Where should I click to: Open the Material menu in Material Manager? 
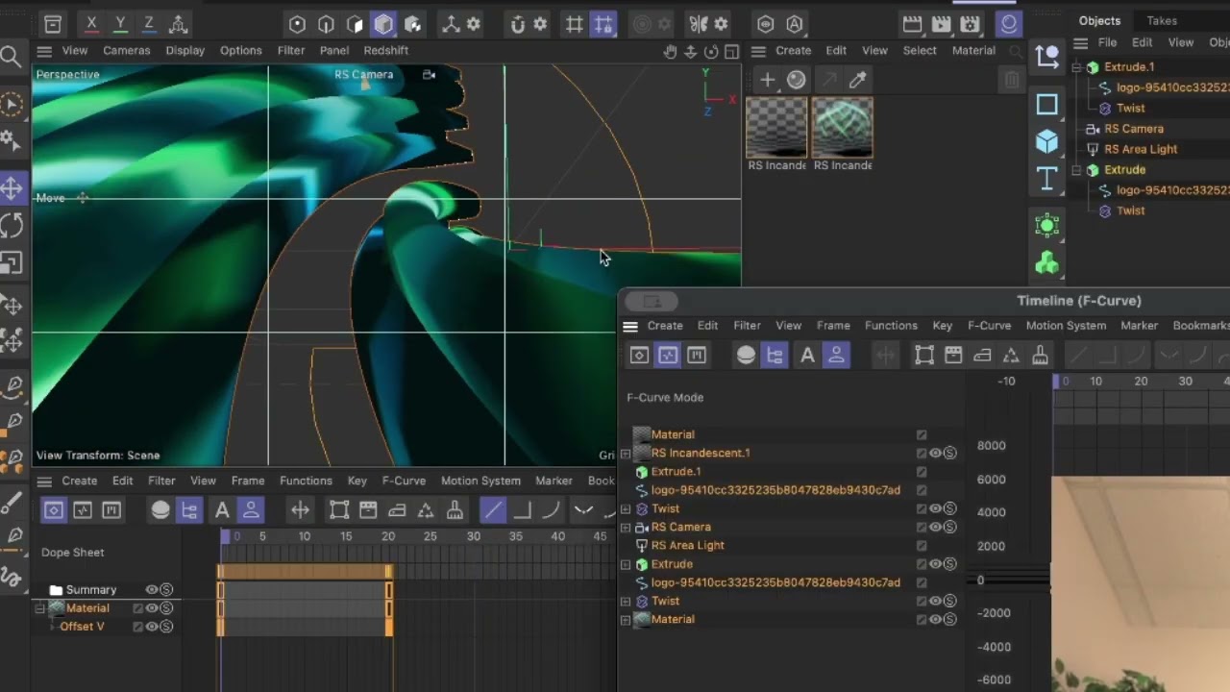pyautogui.click(x=973, y=51)
